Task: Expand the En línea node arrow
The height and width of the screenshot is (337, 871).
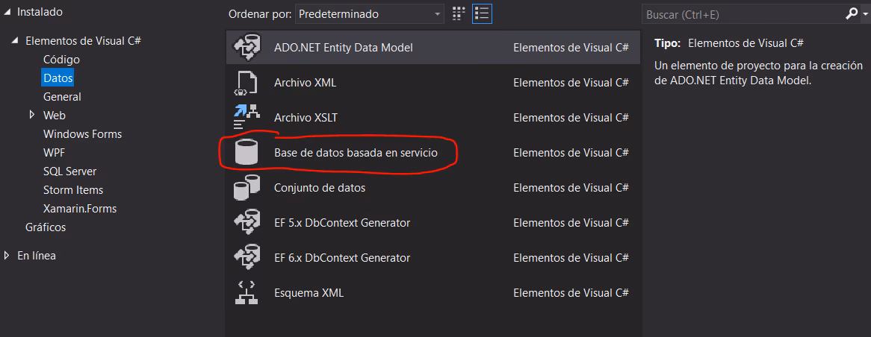Action: point(7,256)
